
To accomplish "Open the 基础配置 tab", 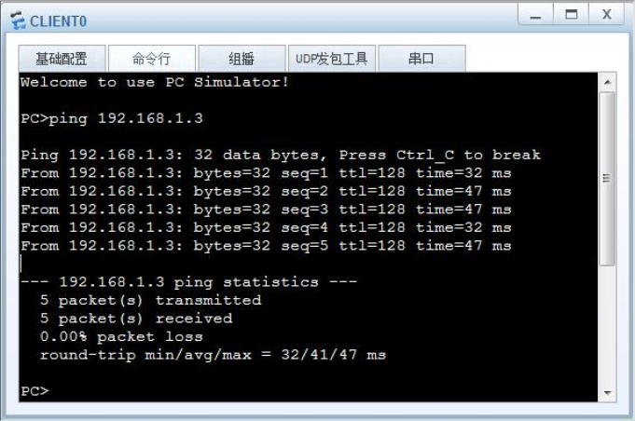I will pyautogui.click(x=62, y=59).
